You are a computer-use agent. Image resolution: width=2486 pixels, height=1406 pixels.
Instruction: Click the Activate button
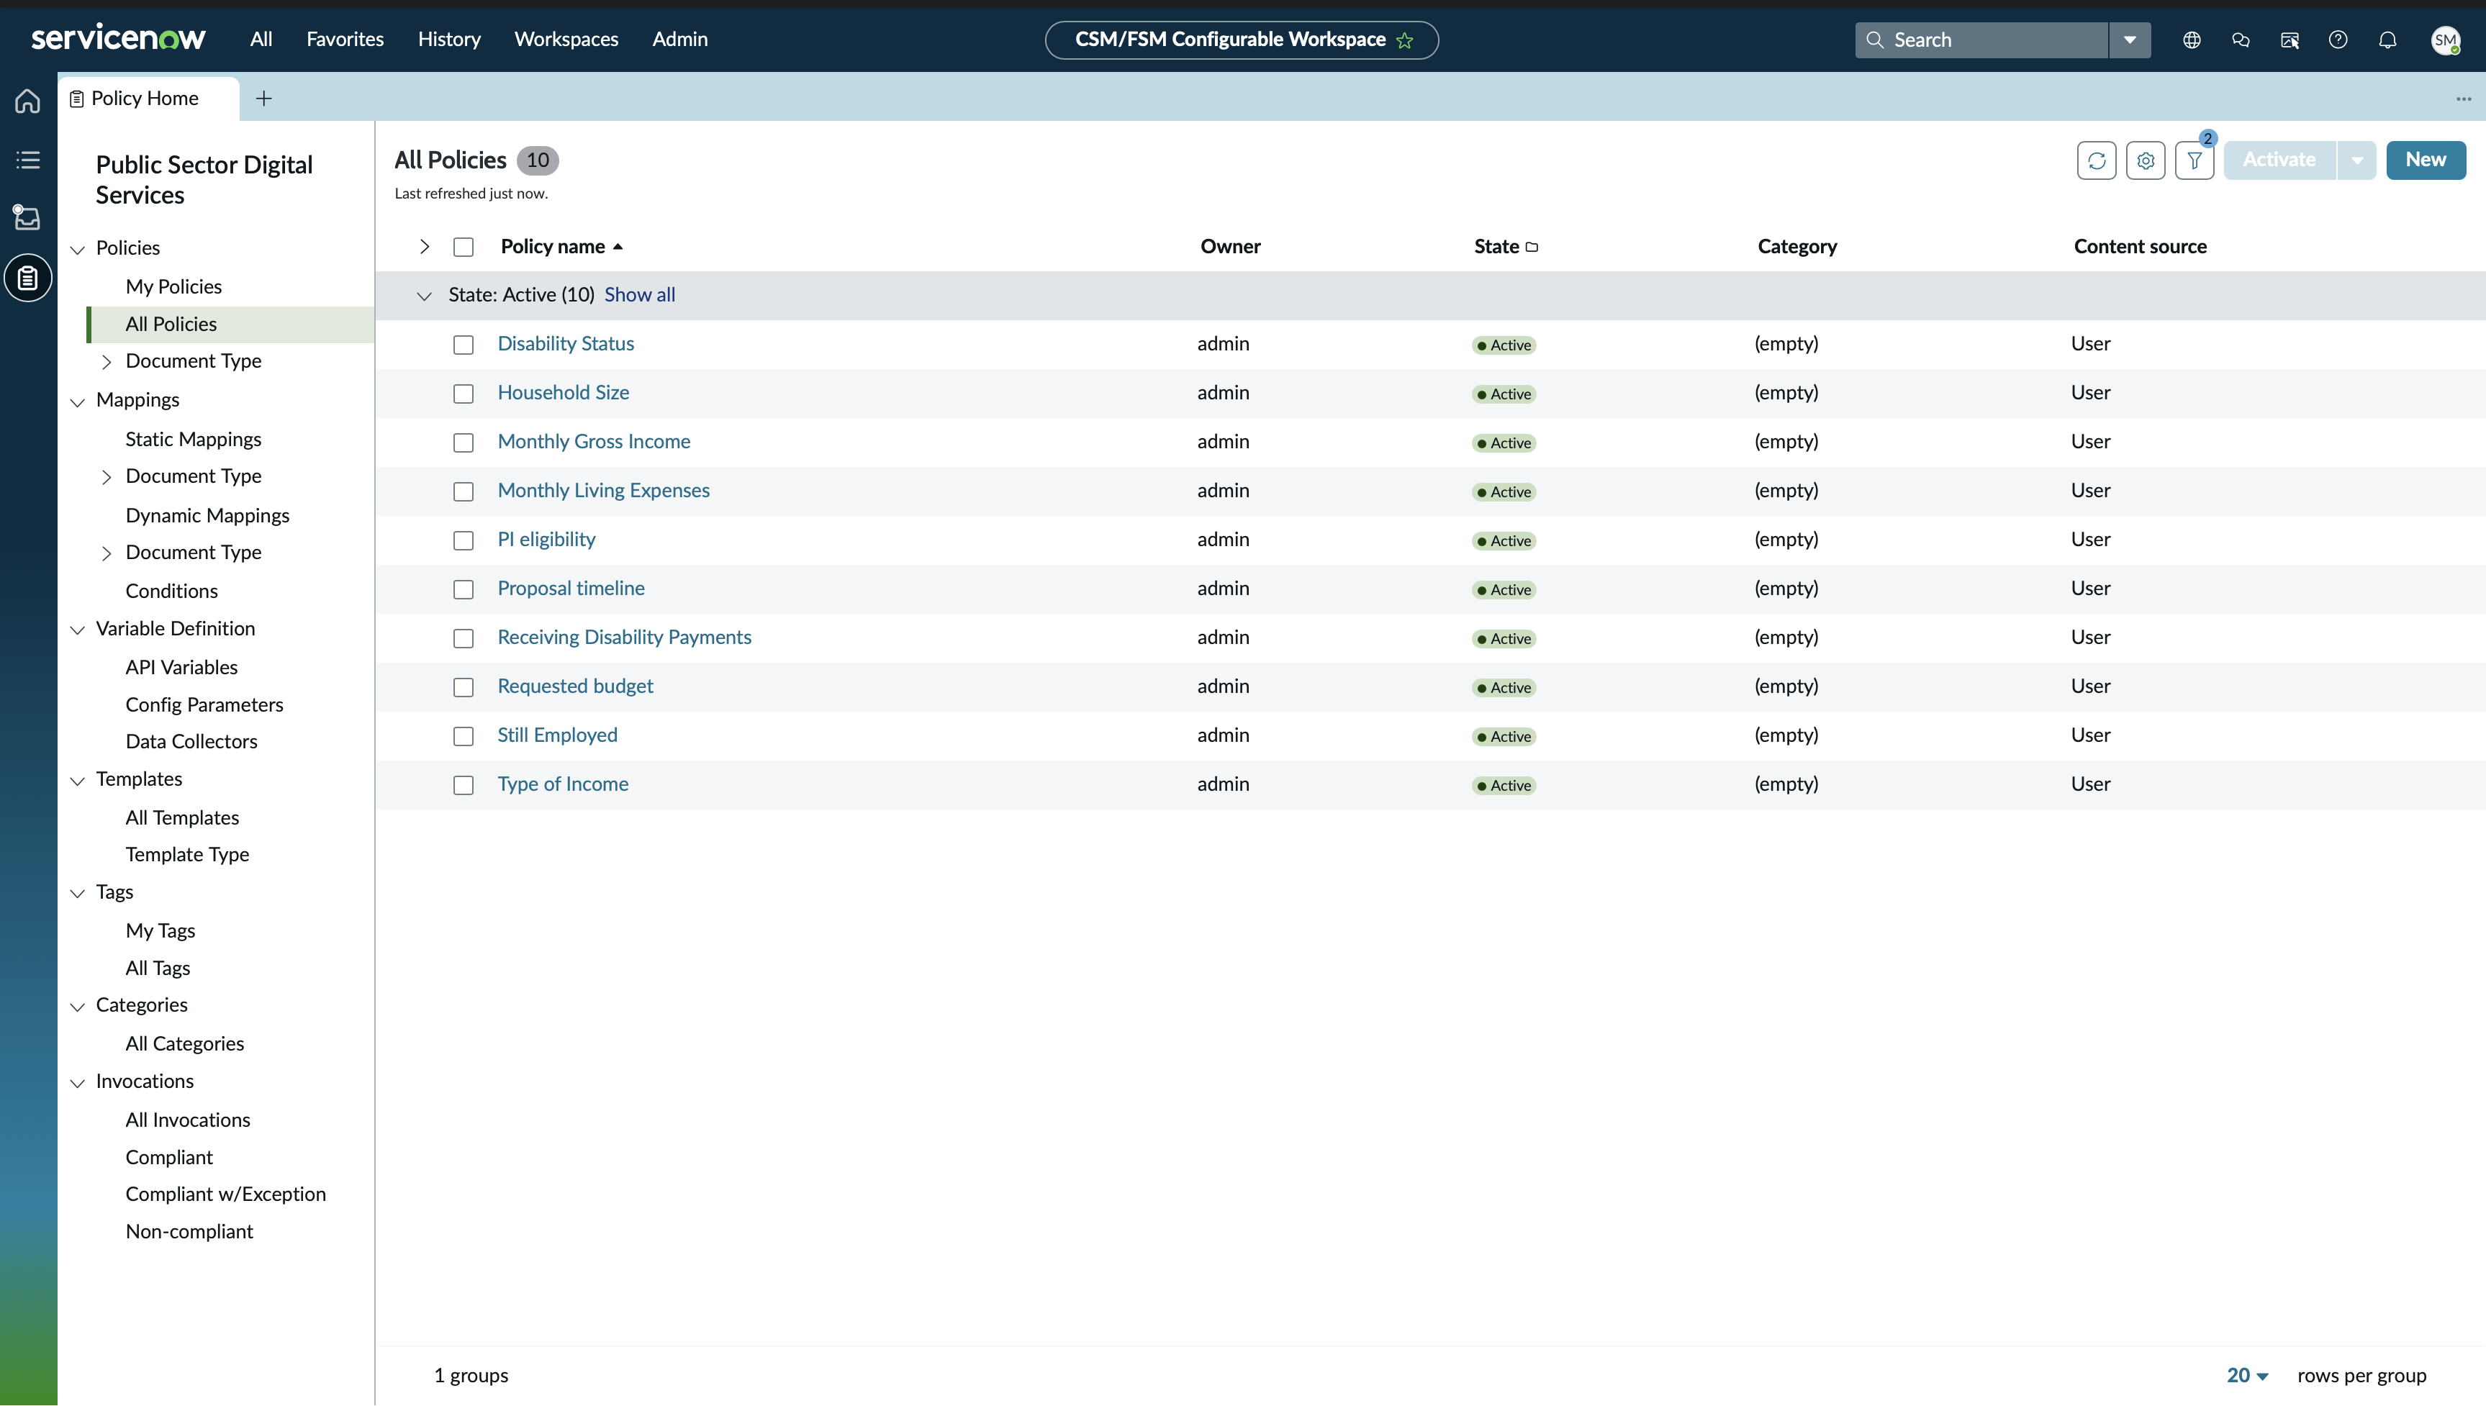coord(2279,160)
